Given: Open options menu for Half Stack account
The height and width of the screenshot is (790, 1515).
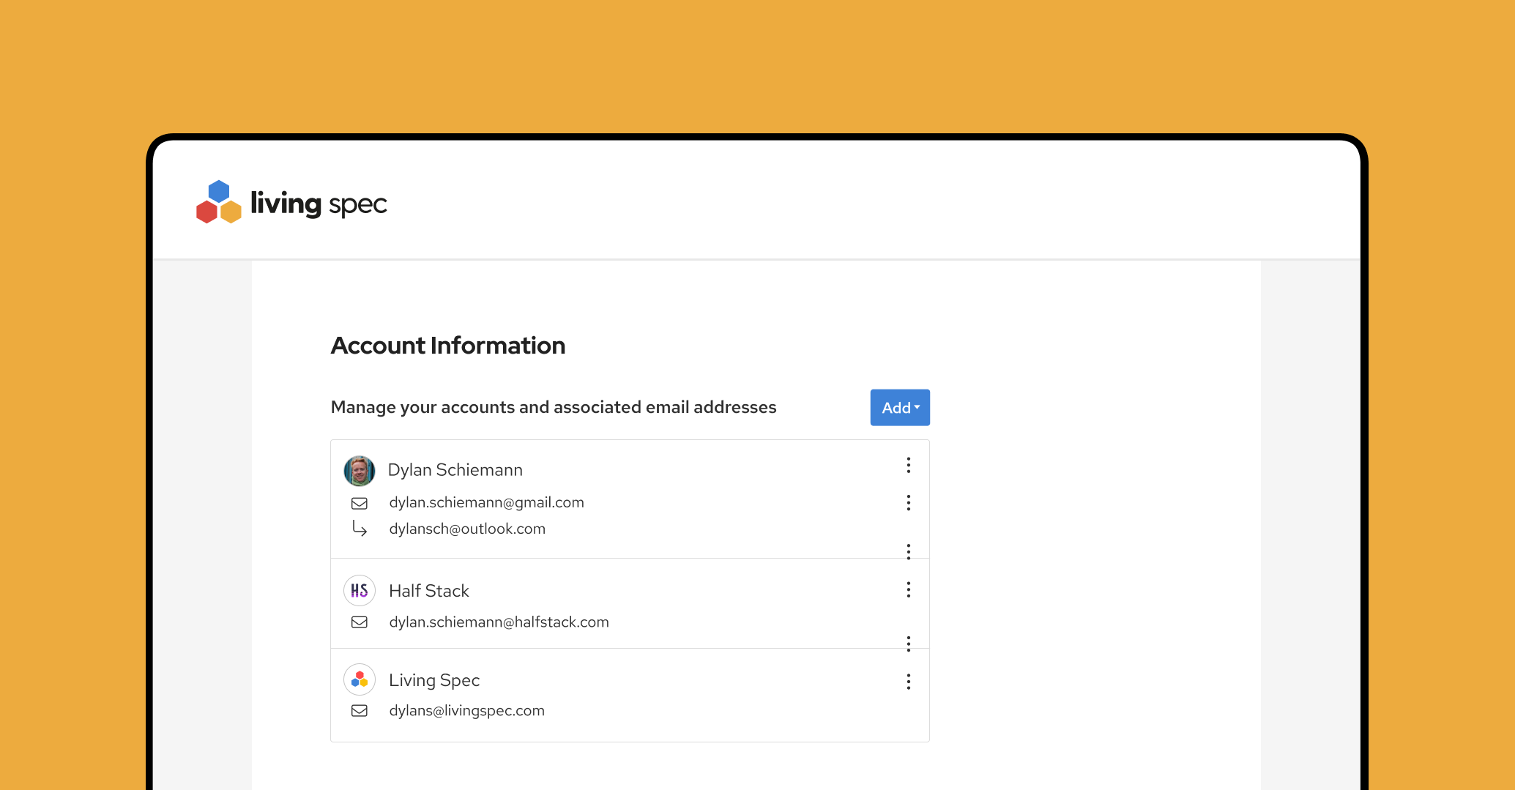Looking at the screenshot, I should click(x=909, y=589).
